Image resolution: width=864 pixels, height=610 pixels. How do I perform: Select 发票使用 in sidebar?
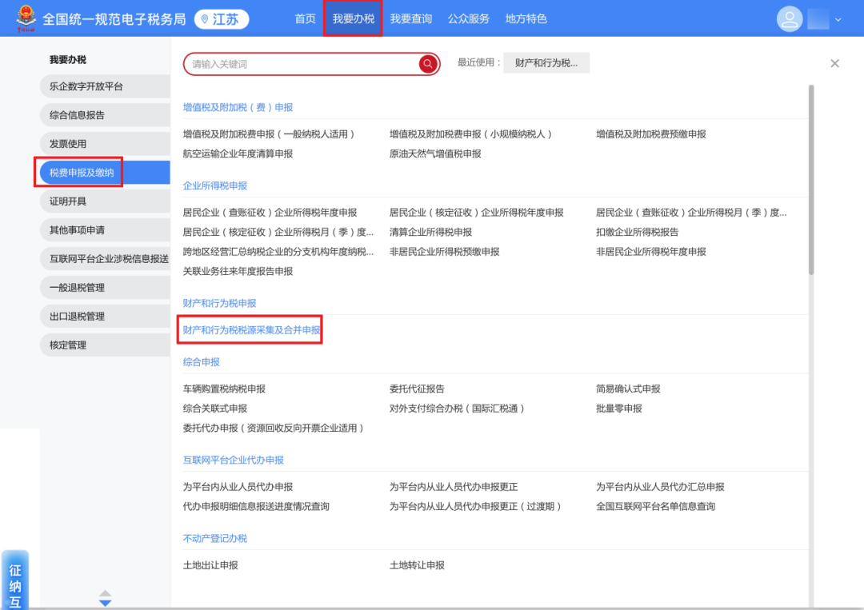pyautogui.click(x=106, y=144)
